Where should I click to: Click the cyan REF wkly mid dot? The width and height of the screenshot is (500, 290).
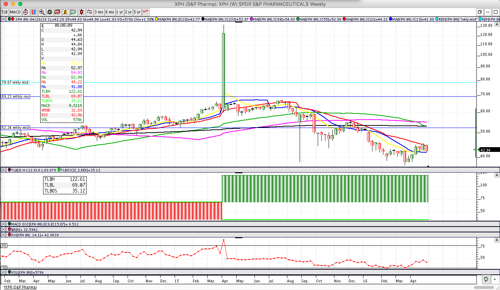point(437,19)
